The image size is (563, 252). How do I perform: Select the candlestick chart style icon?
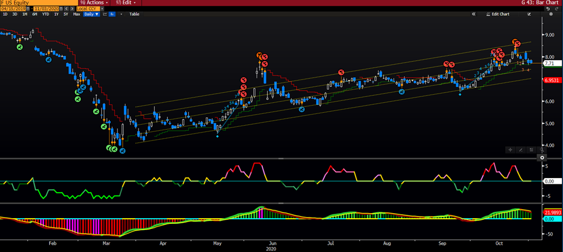click(112, 14)
